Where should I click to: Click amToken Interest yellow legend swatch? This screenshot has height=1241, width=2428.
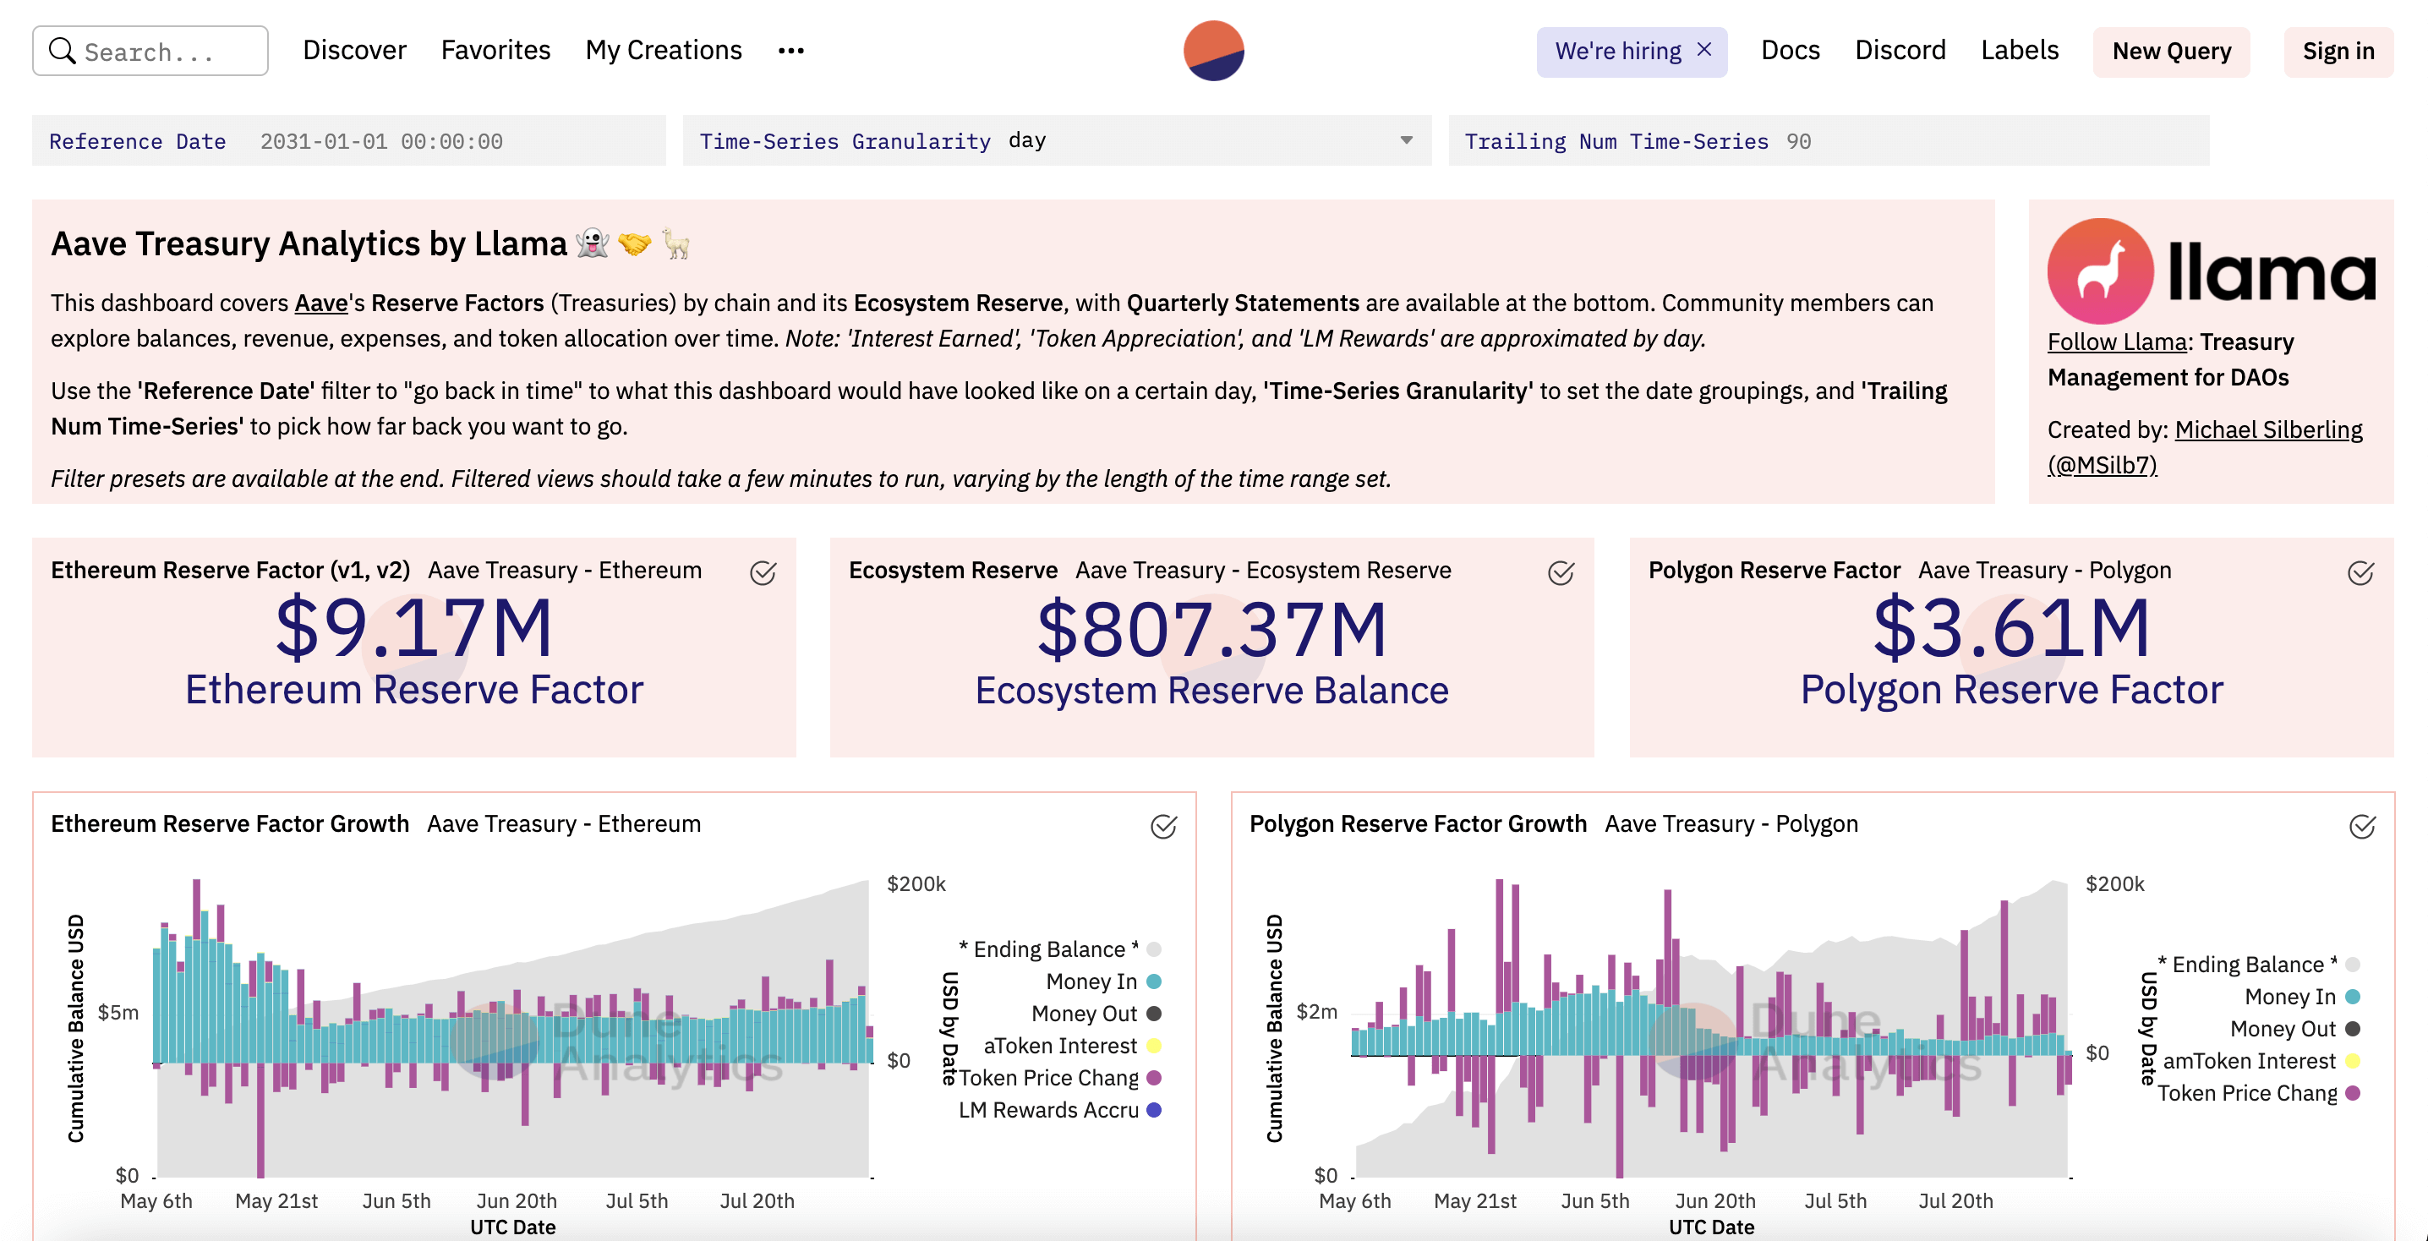(2353, 1061)
